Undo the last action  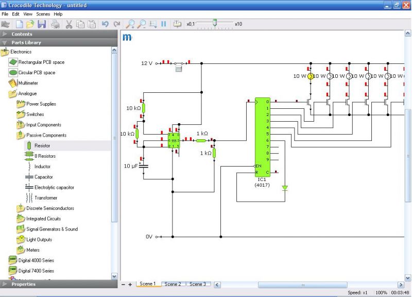(105, 24)
